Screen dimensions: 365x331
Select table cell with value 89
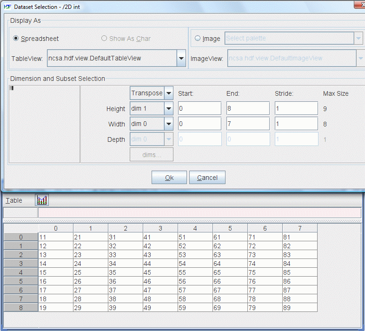(x=300, y=308)
